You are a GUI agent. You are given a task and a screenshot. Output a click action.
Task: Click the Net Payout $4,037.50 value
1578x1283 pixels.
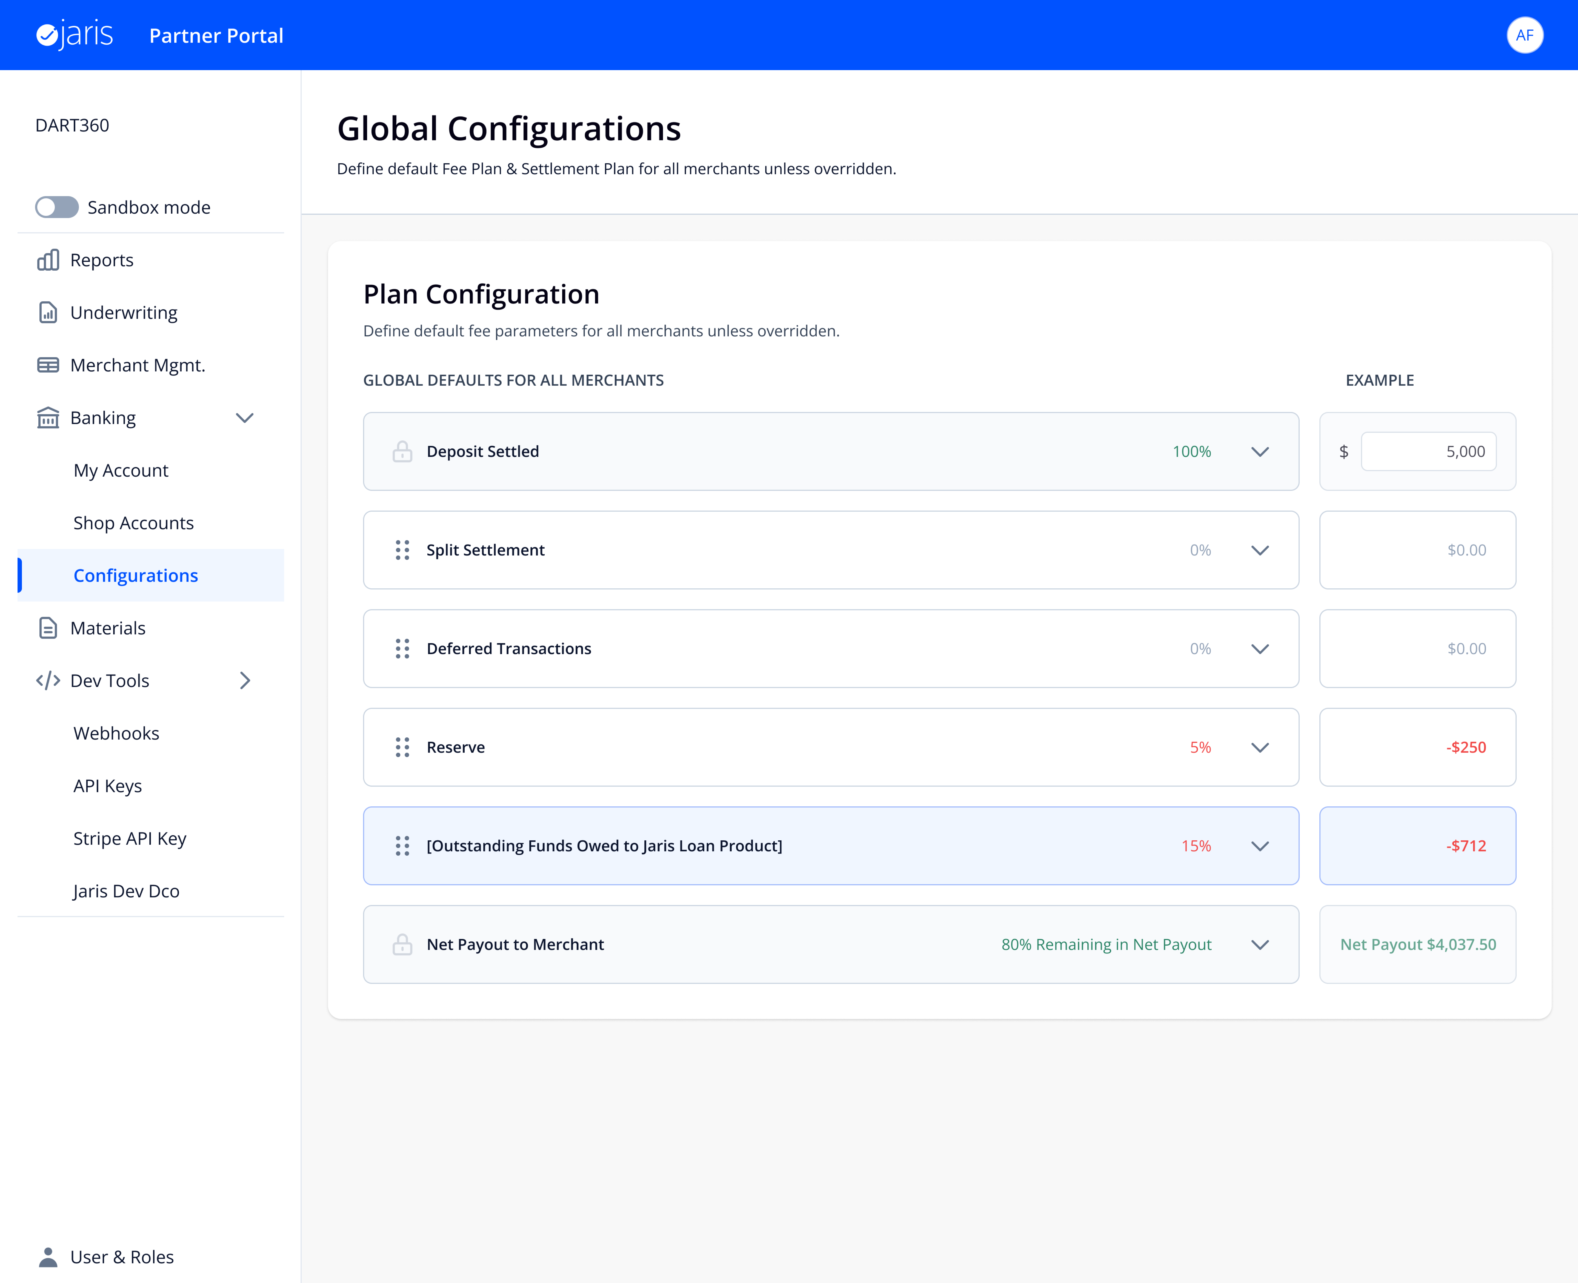pyautogui.click(x=1418, y=944)
